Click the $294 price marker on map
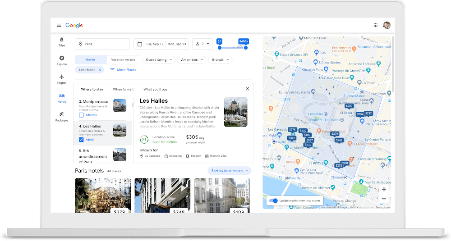The height and width of the screenshot is (241, 451). 360,114
